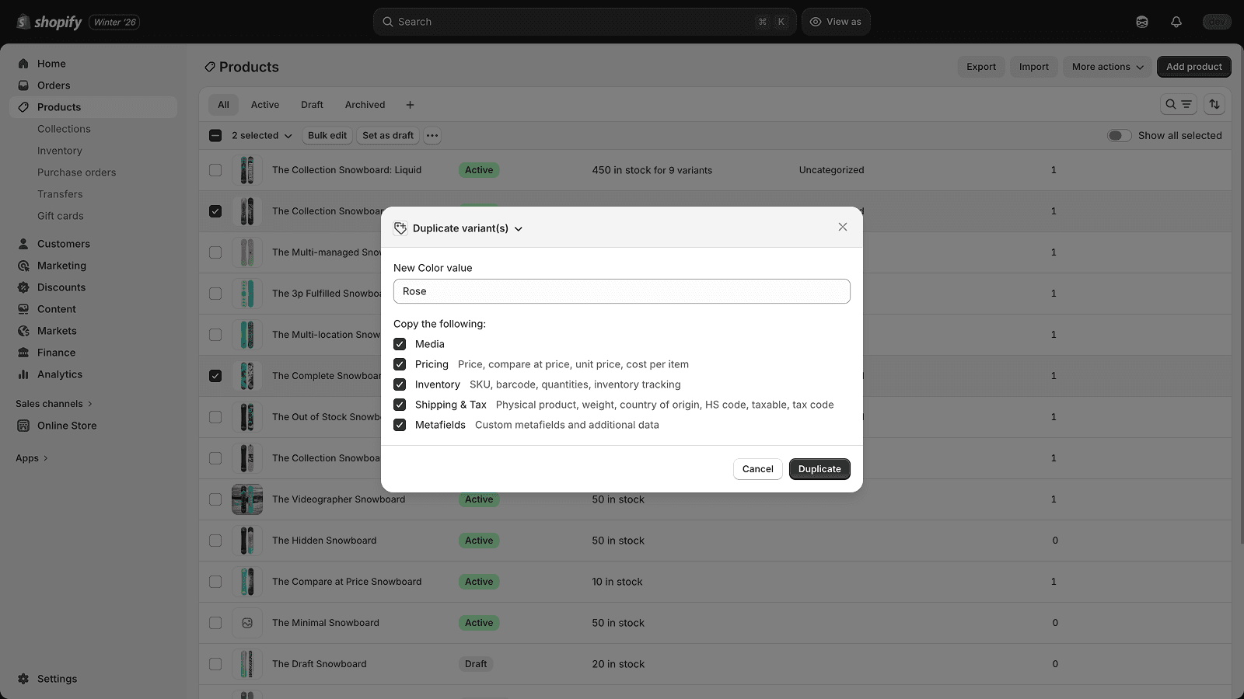Screen dimensions: 1244x699
Task: Switch to the Draft tab
Action: (x=312, y=104)
